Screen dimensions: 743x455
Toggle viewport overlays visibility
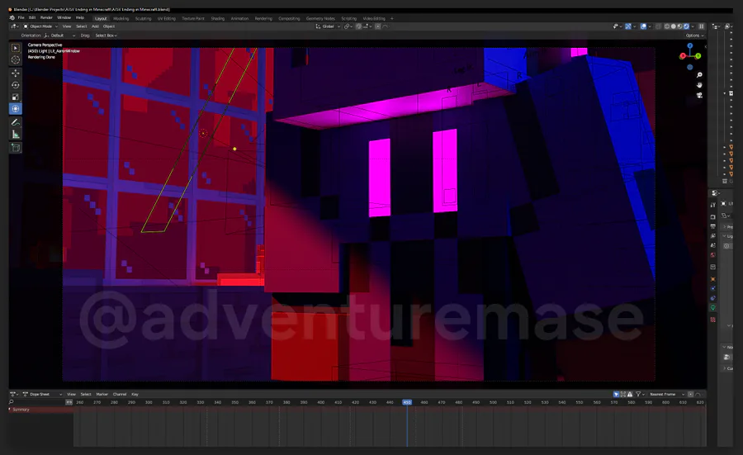pos(643,26)
